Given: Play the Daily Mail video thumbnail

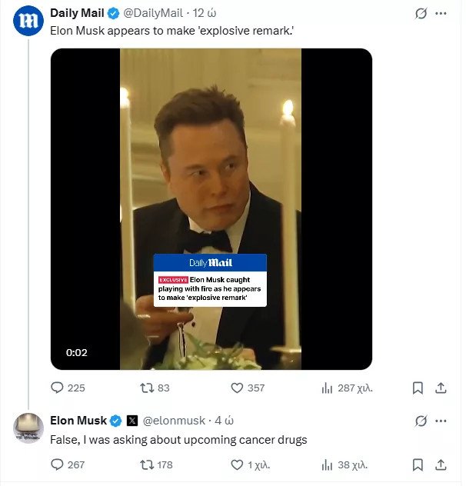Looking at the screenshot, I should tap(211, 208).
